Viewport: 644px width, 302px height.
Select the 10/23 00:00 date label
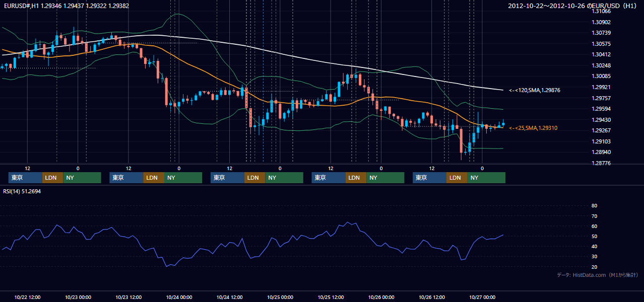pos(78,297)
